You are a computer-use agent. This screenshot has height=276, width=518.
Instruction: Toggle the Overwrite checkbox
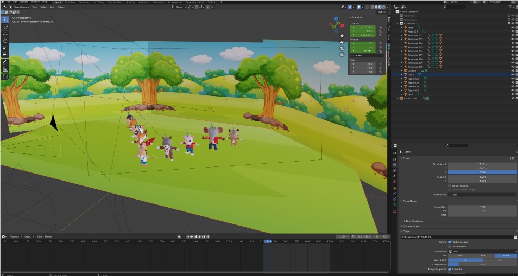[x=450, y=269]
